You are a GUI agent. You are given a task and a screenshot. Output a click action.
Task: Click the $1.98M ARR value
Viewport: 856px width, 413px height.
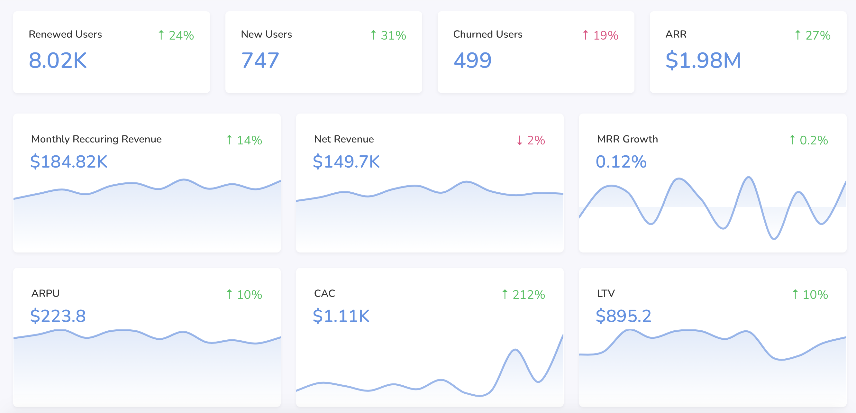[703, 60]
